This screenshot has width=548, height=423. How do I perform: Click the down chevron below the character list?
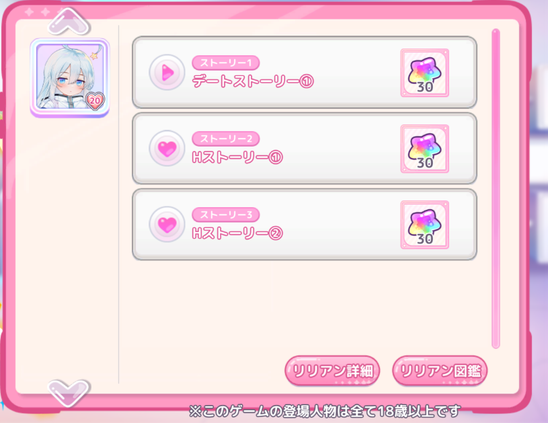tap(69, 393)
